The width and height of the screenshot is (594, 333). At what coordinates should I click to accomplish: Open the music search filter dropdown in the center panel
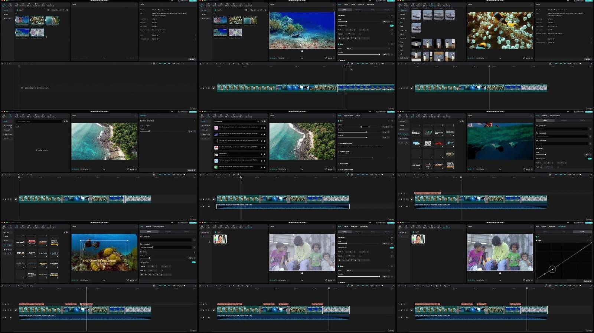tap(263, 121)
